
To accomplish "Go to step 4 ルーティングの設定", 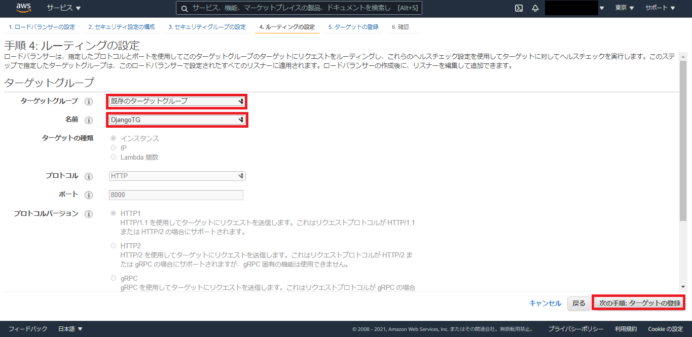I will (x=286, y=27).
